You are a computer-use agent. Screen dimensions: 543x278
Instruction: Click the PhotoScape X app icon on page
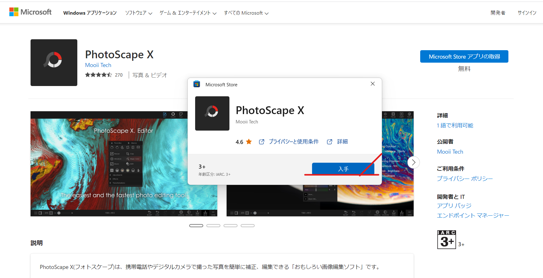click(x=54, y=63)
